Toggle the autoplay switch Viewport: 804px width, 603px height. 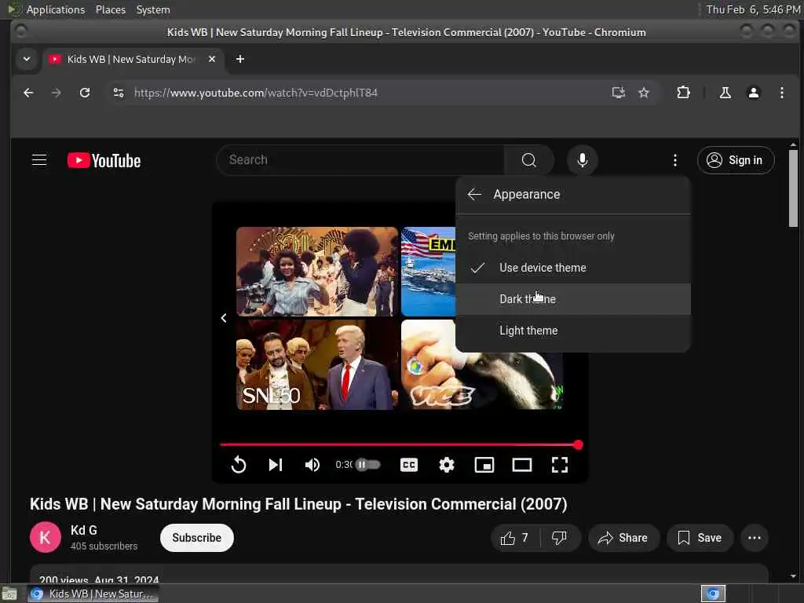[x=369, y=465]
